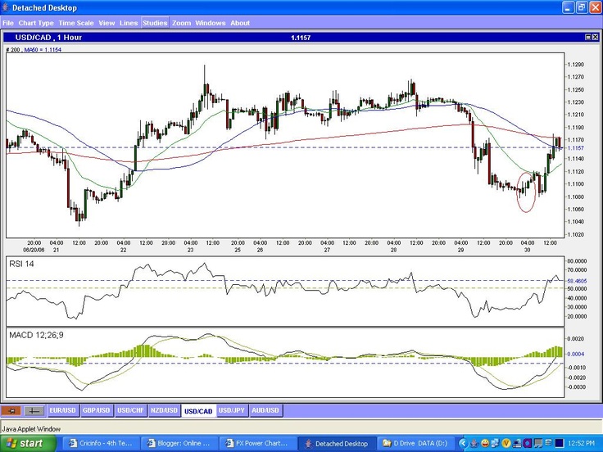Click the 1.1020 price axis label

click(576, 234)
